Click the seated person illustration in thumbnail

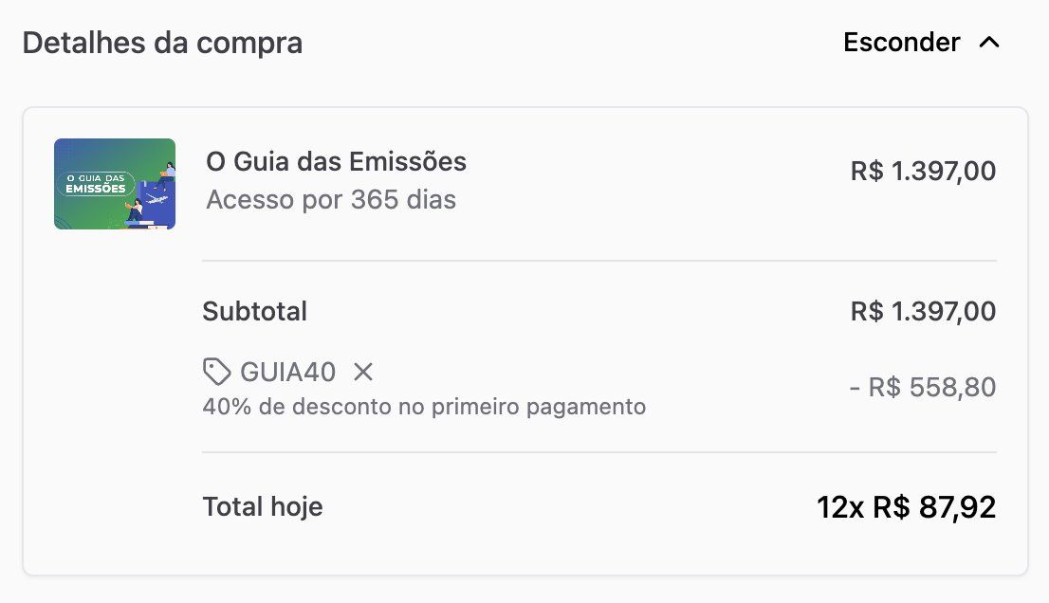coord(134,210)
